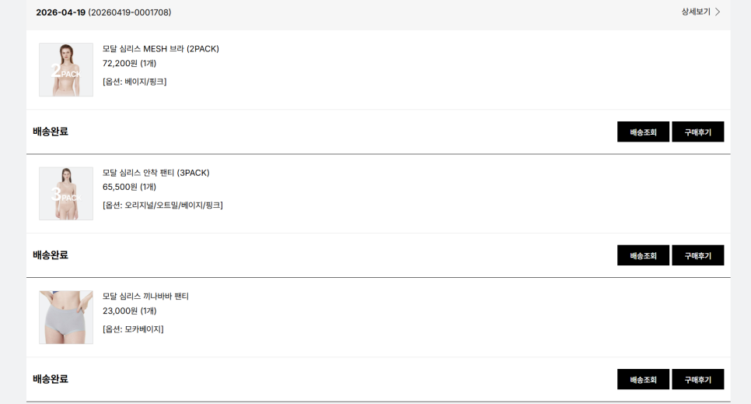The width and height of the screenshot is (751, 404).
Task: Open 끼나바바 팬티 product thumbnail
Action: [x=66, y=317]
